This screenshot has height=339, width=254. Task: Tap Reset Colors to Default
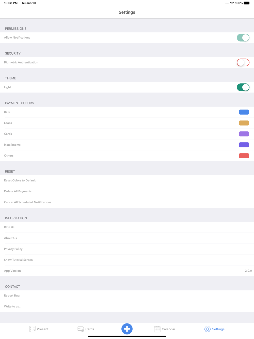pos(127,180)
